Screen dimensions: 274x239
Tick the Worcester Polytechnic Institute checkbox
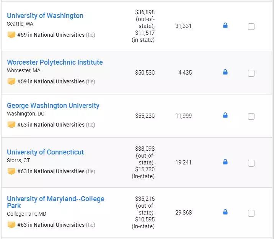251,73
